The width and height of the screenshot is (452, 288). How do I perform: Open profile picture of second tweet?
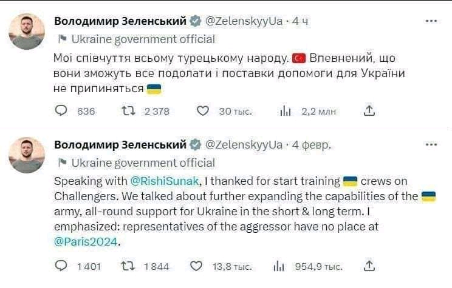click(27, 155)
